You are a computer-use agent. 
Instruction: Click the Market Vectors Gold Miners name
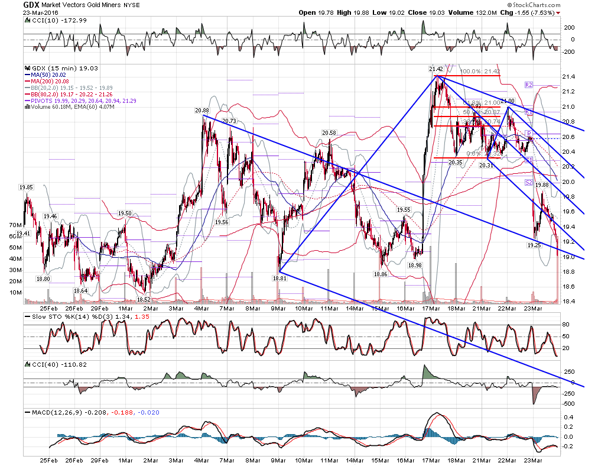tap(80, 5)
